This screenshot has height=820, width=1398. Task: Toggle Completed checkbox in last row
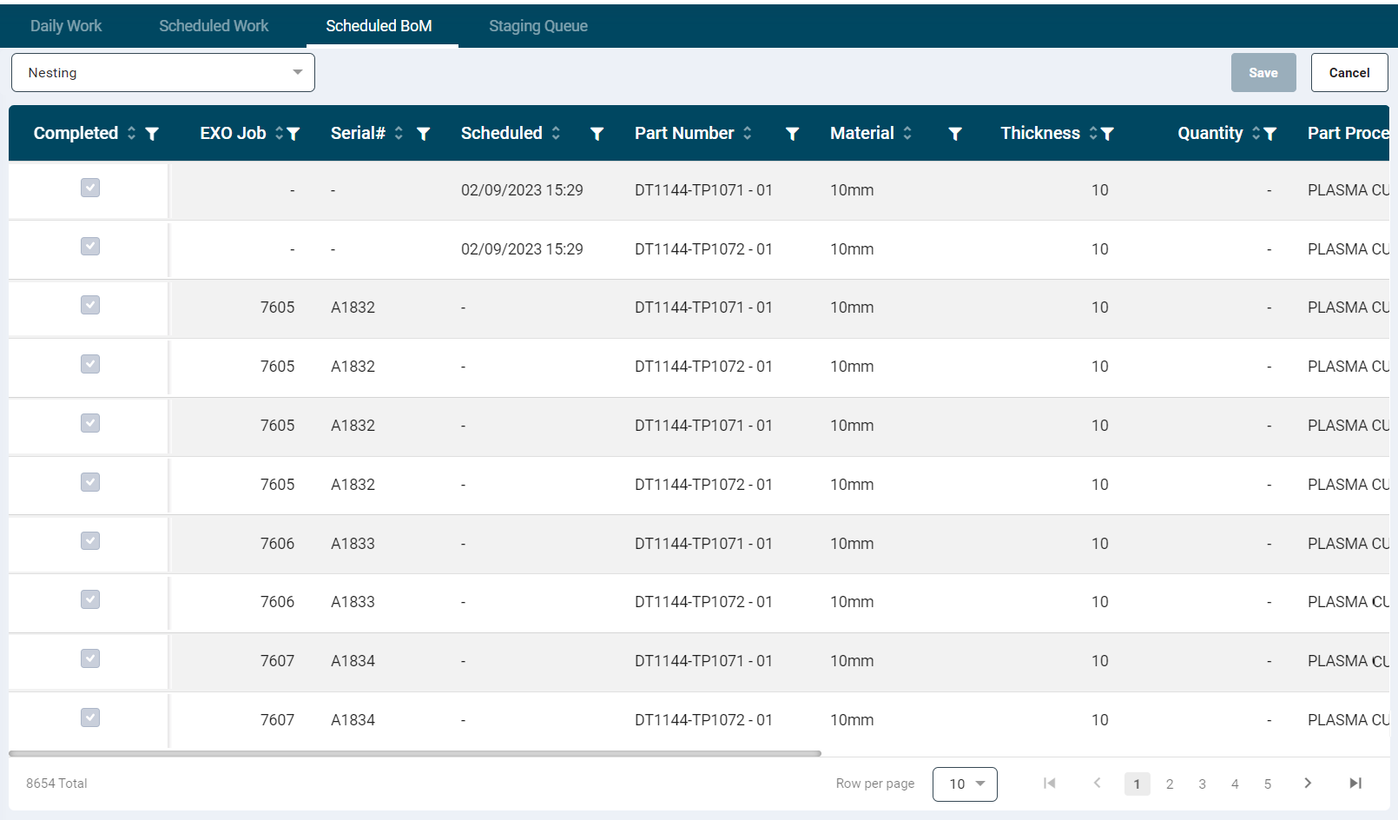(x=90, y=717)
